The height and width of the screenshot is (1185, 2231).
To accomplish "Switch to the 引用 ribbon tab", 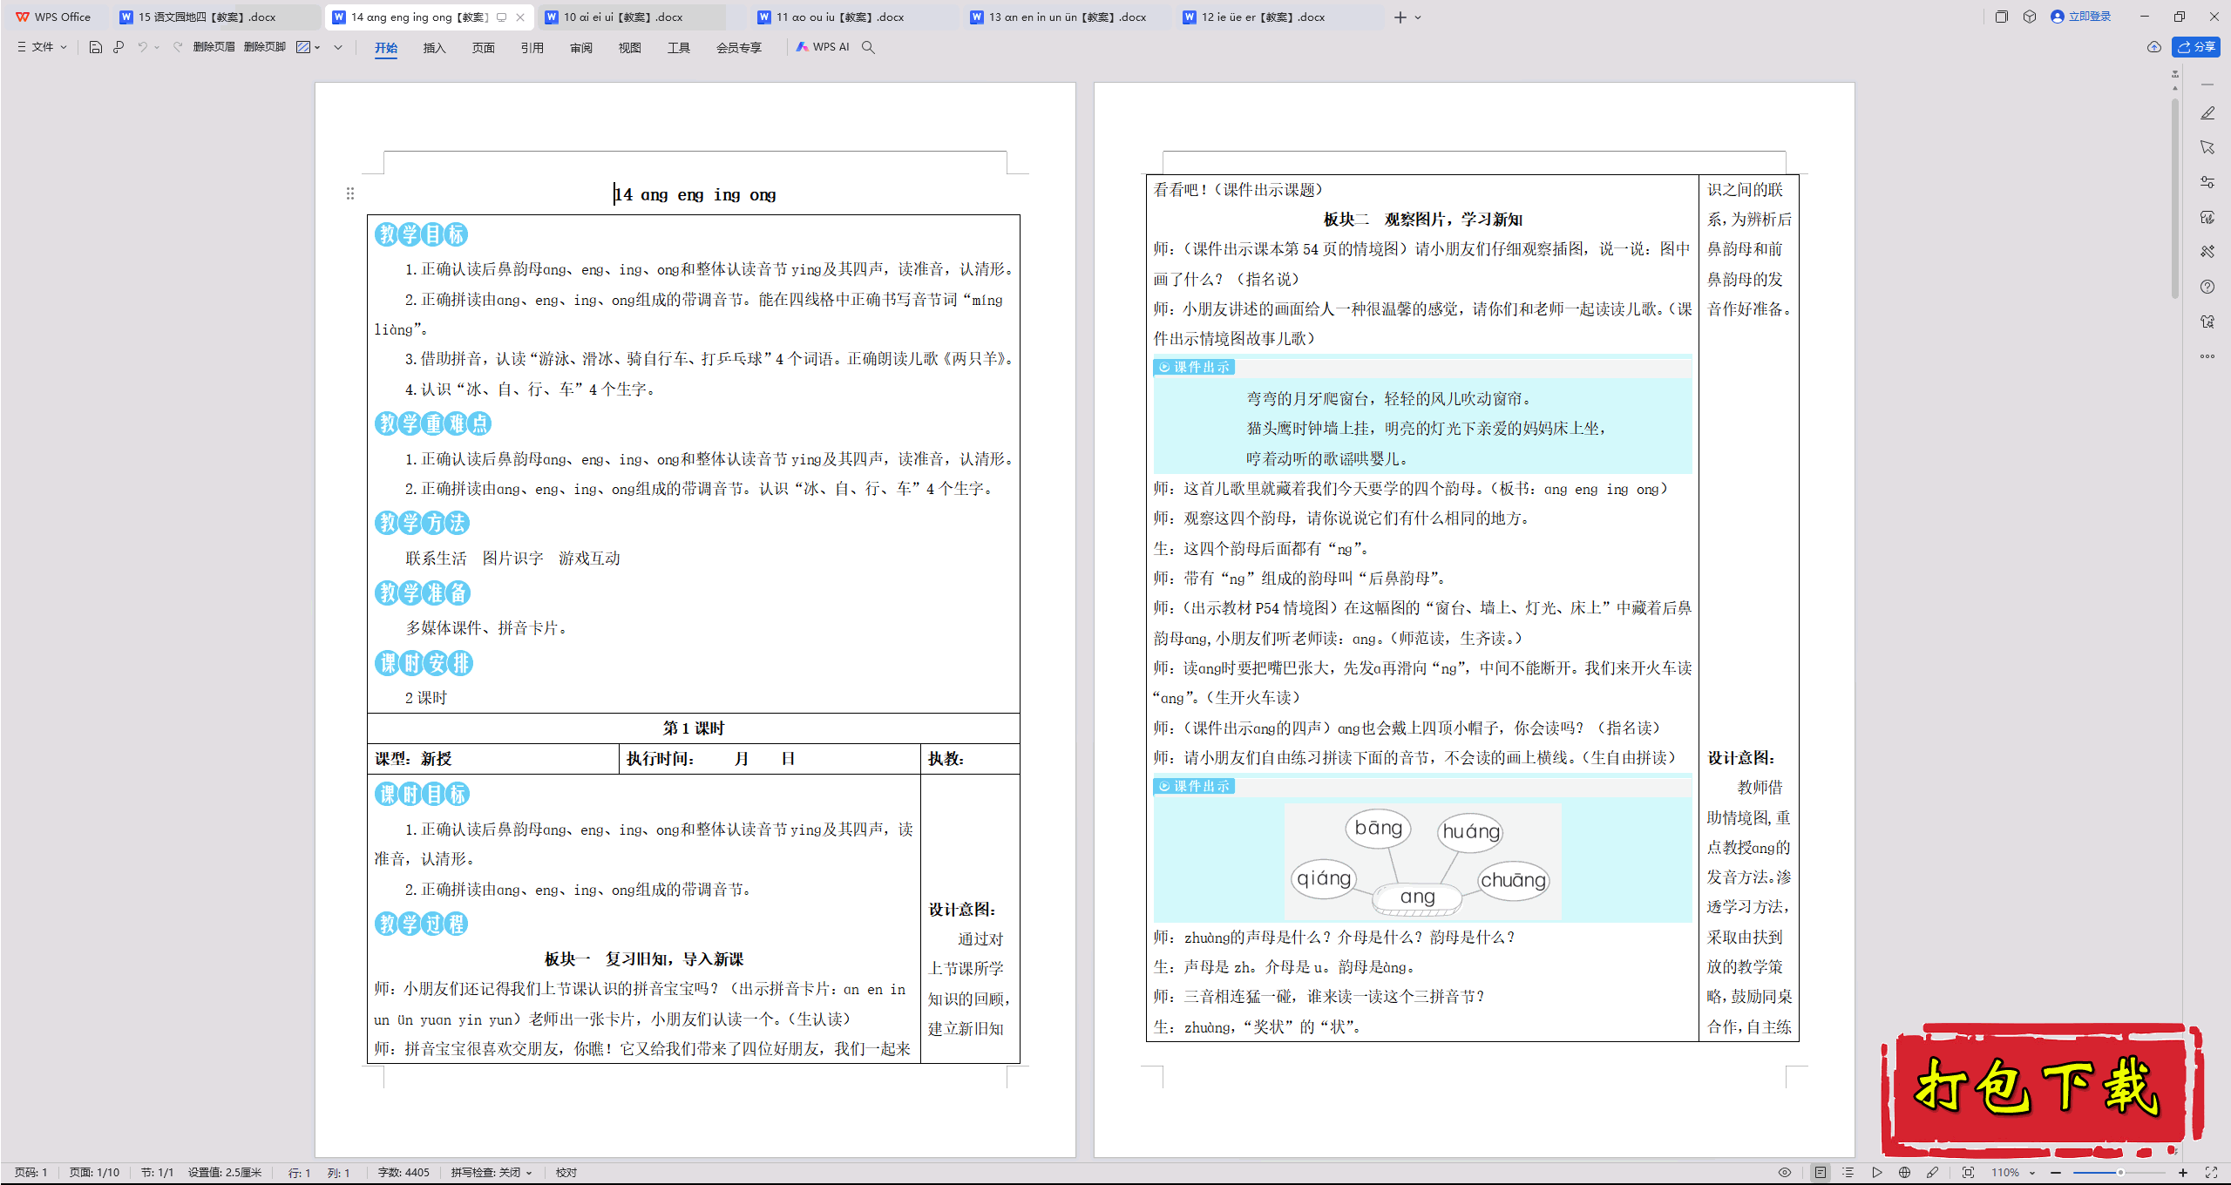I will pos(532,48).
